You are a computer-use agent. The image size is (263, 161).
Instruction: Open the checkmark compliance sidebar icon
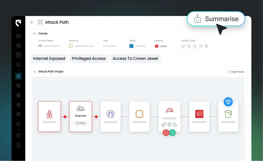18,124
